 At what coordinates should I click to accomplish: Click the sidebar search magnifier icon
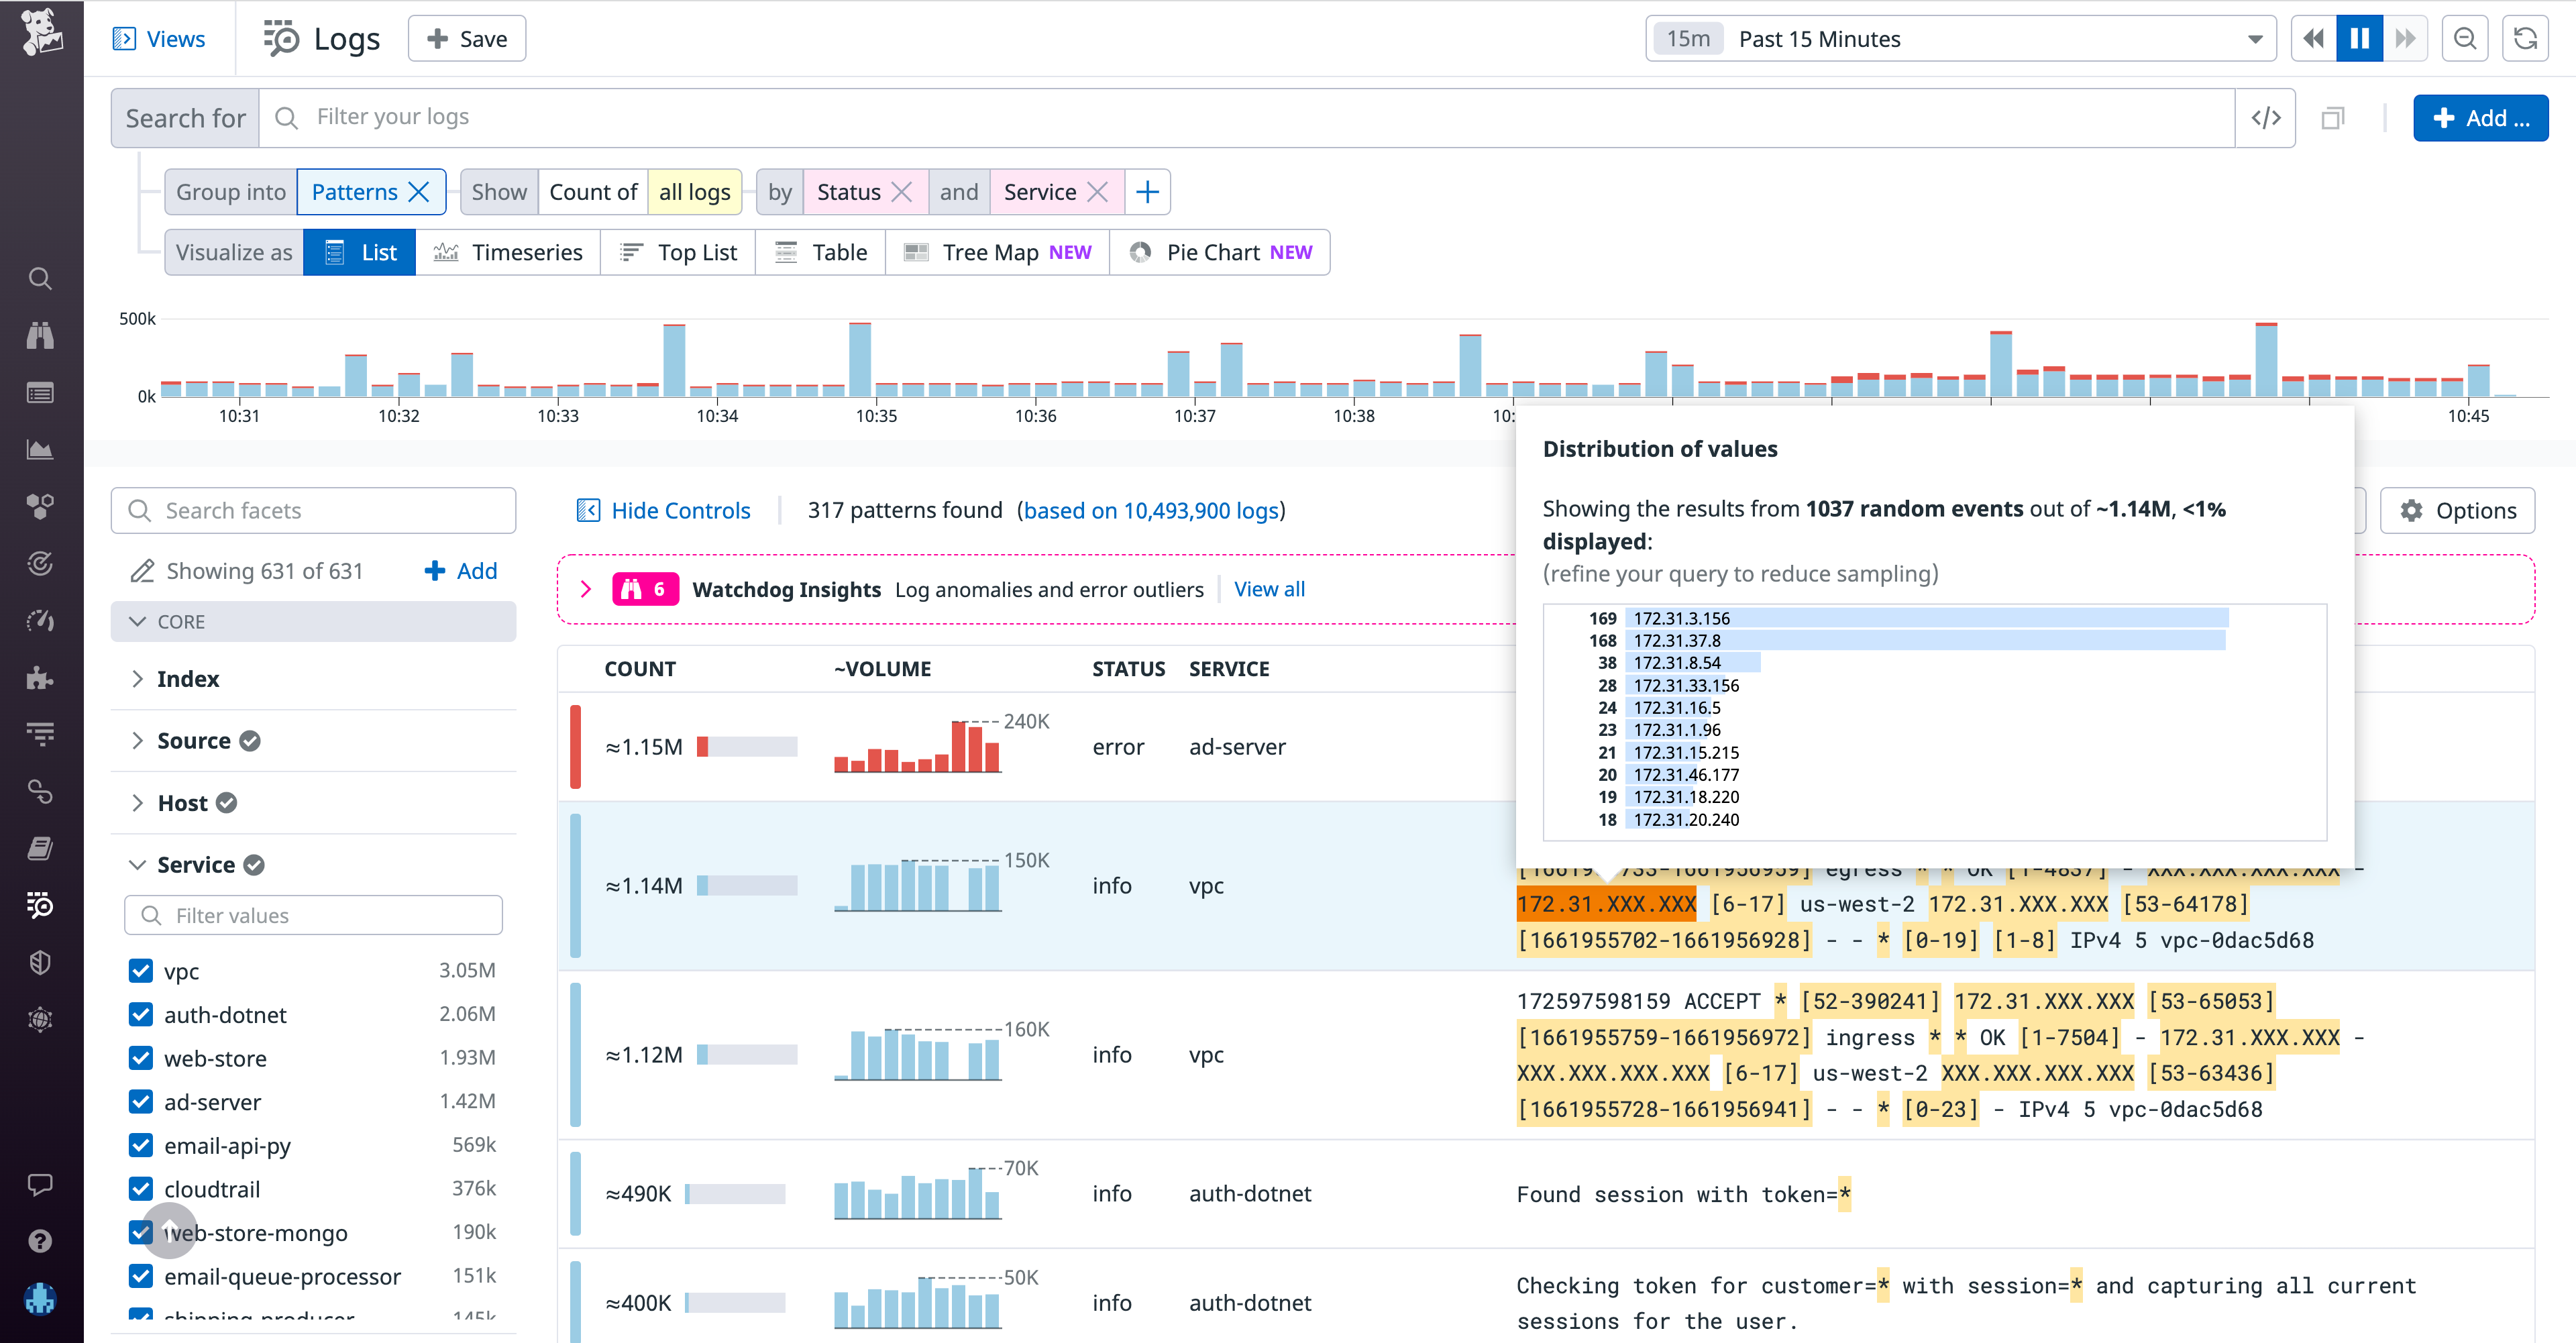(40, 278)
